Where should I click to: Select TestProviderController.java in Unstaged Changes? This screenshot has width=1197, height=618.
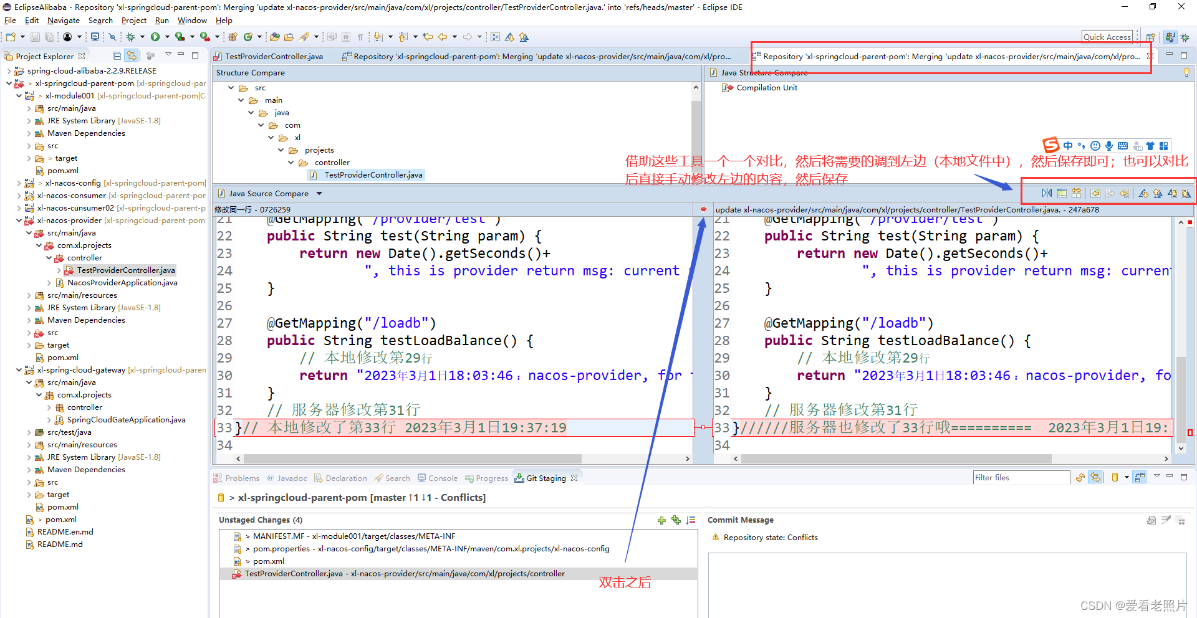458,574
